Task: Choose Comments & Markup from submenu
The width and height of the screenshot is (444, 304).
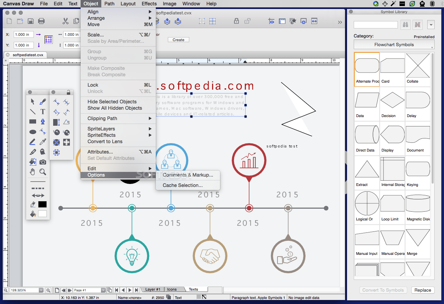Action: (188, 175)
